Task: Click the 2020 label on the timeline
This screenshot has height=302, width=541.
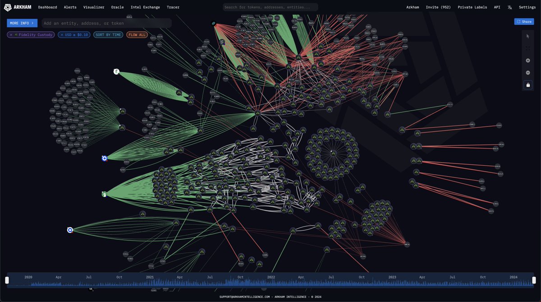Action: point(28,277)
